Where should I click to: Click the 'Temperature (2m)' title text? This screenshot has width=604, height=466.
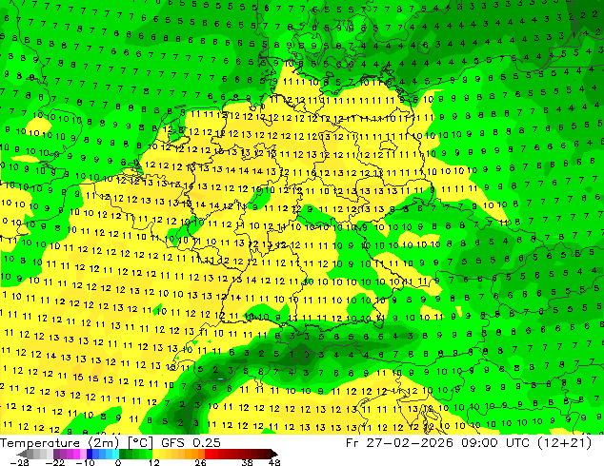tap(59, 443)
